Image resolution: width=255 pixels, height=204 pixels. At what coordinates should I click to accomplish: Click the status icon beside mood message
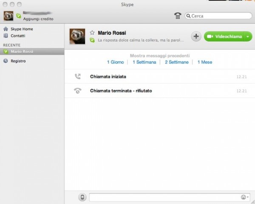tap(92, 40)
